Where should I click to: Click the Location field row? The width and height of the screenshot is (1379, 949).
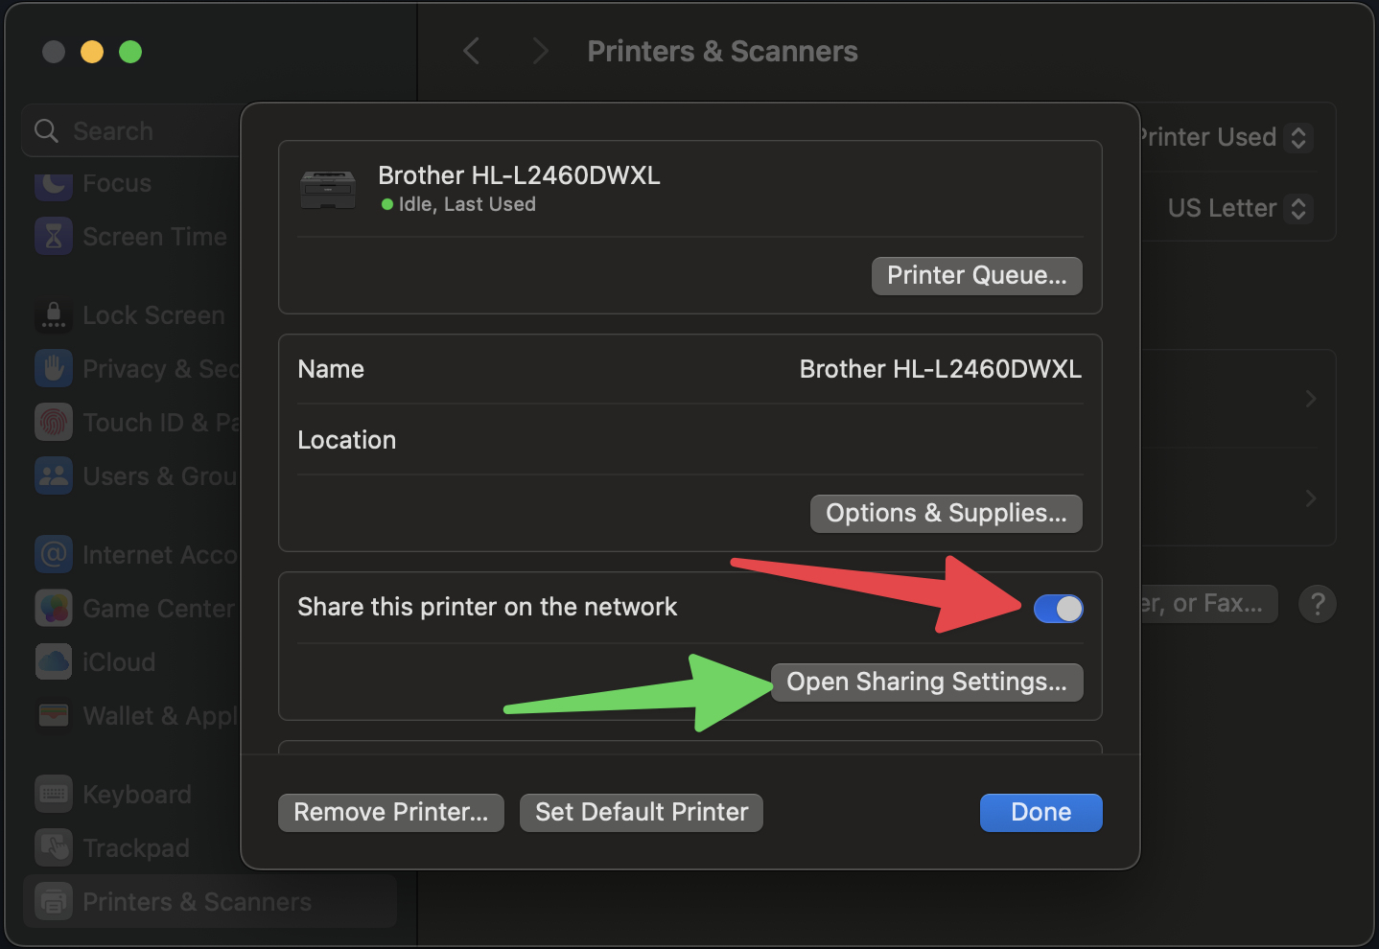pyautogui.click(x=690, y=440)
